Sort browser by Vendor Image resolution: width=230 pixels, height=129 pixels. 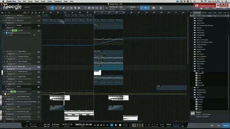(209, 16)
